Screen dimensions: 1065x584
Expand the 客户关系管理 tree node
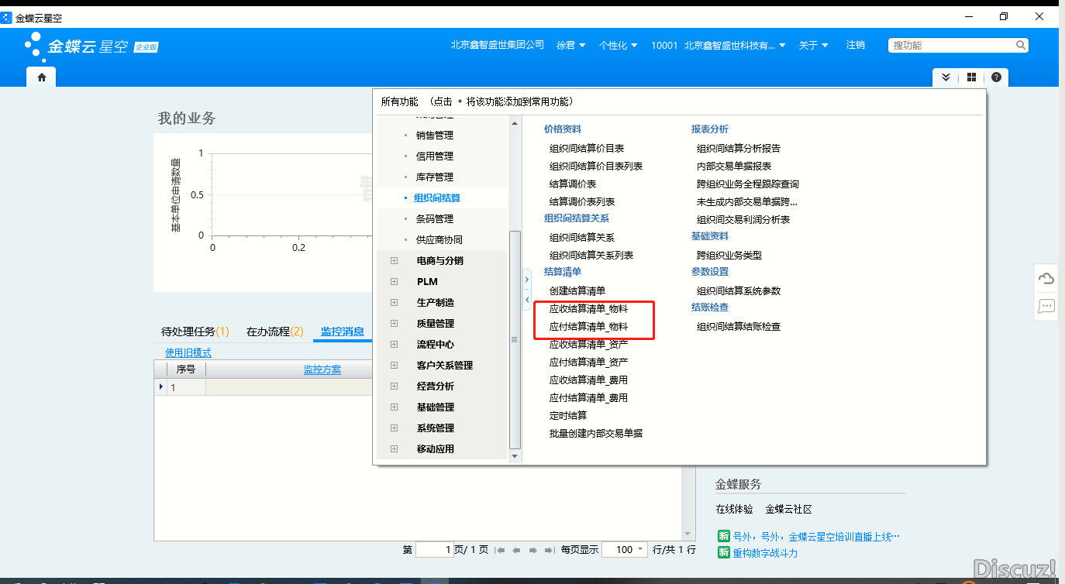click(395, 366)
